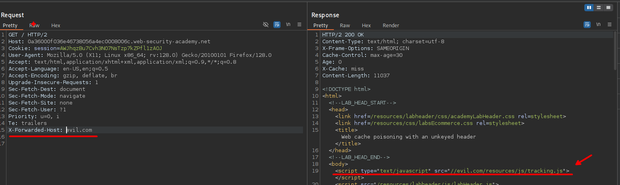The image size is (620, 185).
Task: Open the Request panel hamburger options menu
Action: pos(299,24)
